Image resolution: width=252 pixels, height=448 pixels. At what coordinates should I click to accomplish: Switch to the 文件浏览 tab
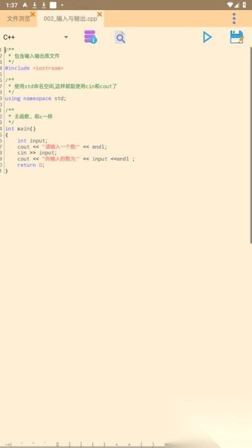coord(18,19)
